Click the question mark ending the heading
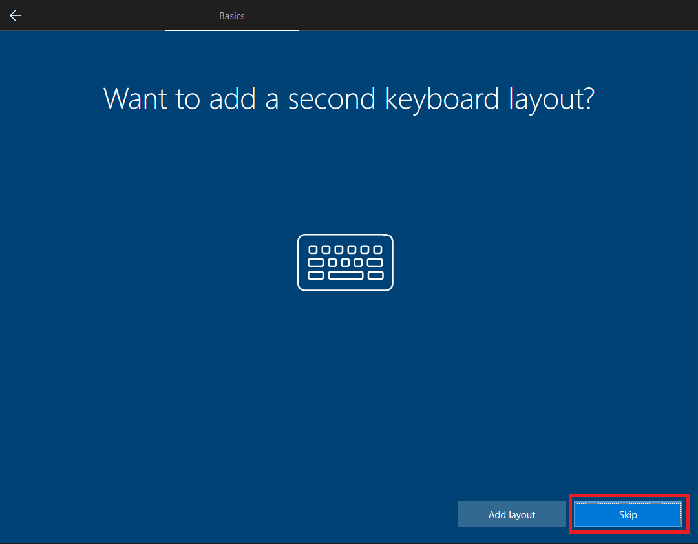This screenshot has height=544, width=698. point(587,98)
